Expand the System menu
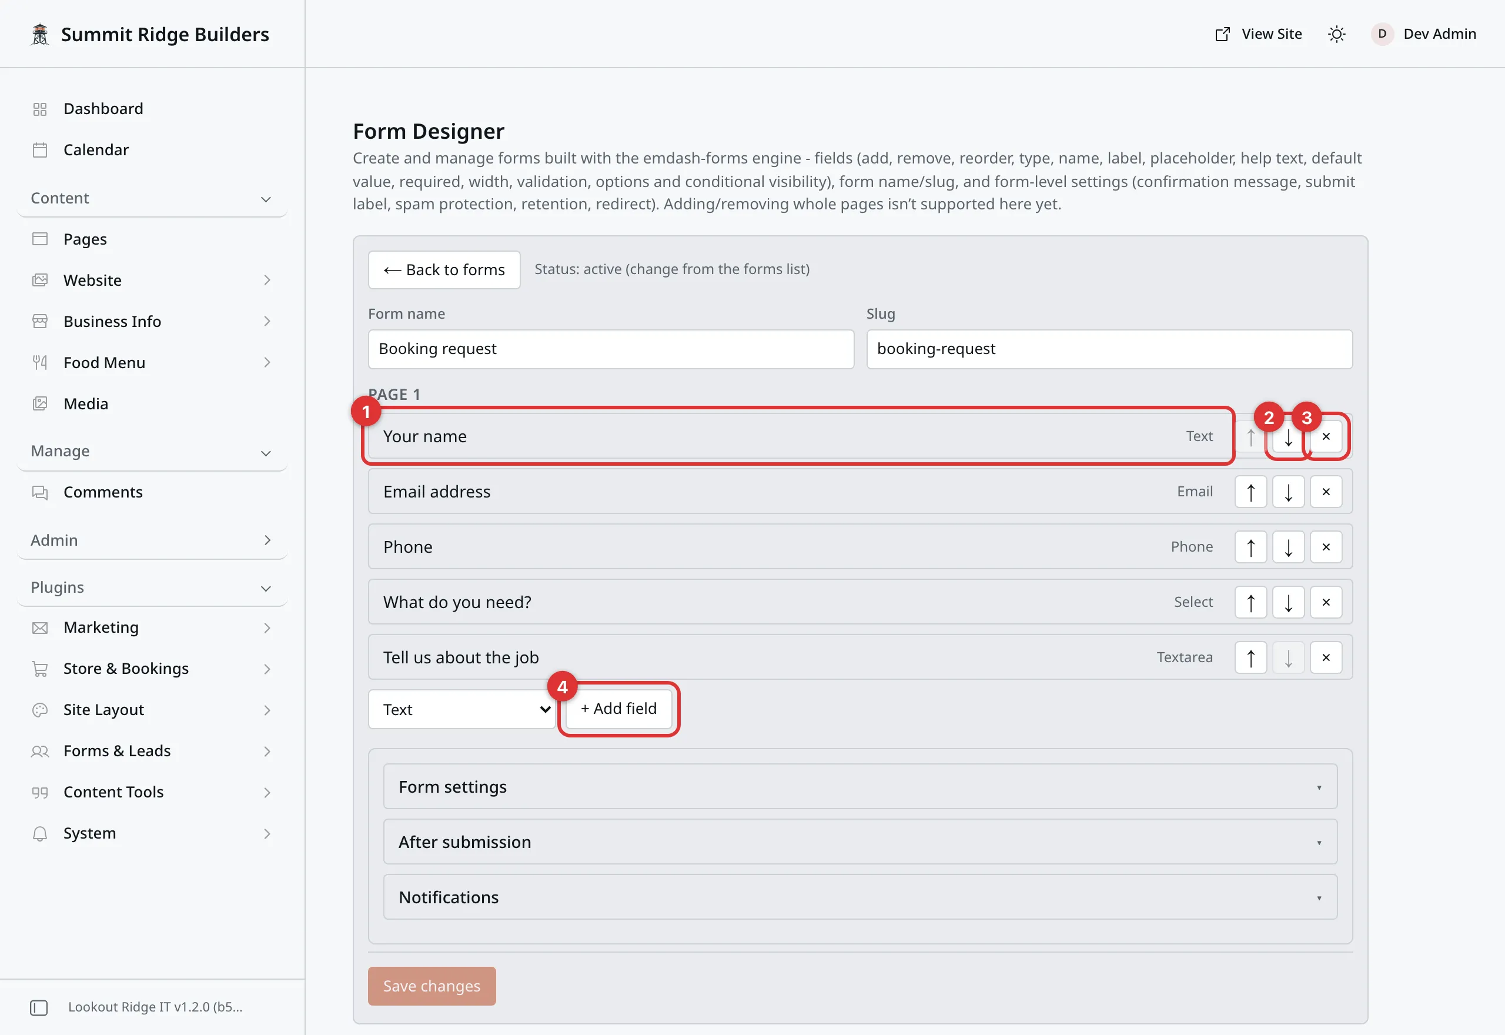This screenshot has height=1035, width=1505. (x=152, y=833)
